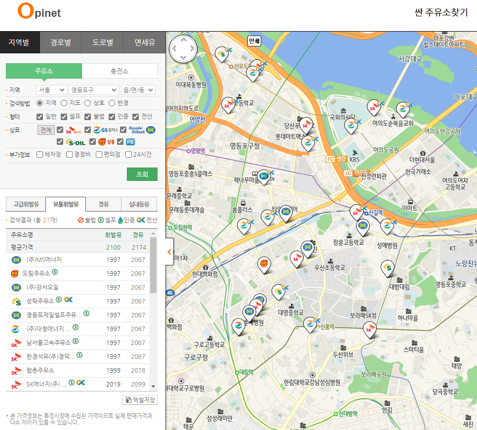Switch to the 면세유 tab

[x=145, y=43]
